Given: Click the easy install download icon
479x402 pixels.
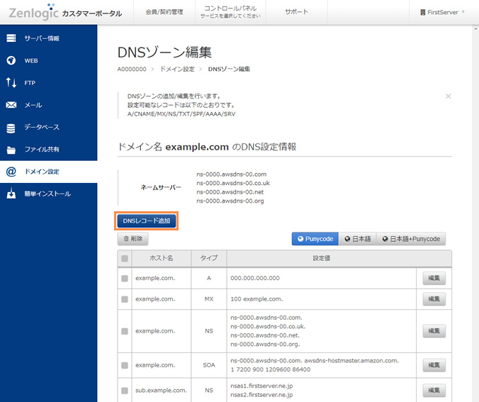Looking at the screenshot, I should [11, 194].
